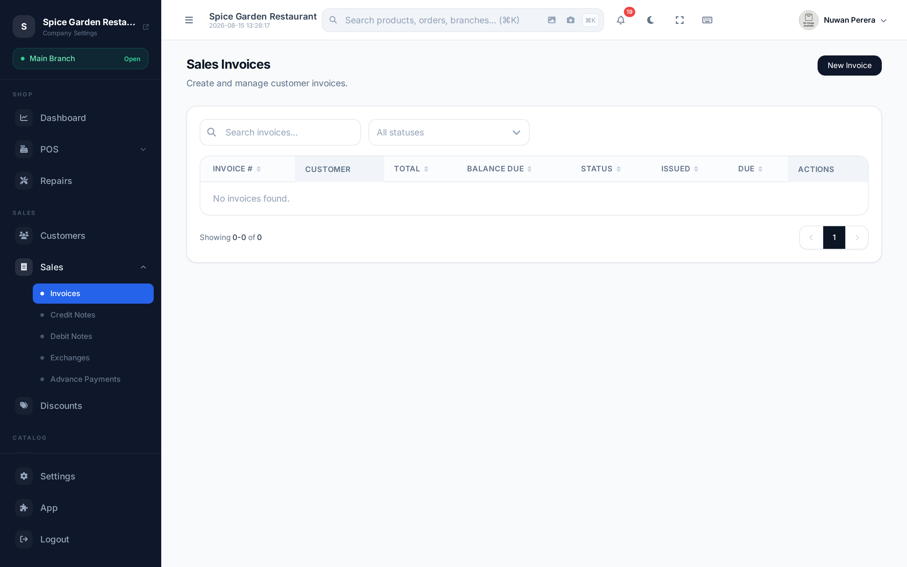
Task: Click previous page arrow
Action: 811,238
